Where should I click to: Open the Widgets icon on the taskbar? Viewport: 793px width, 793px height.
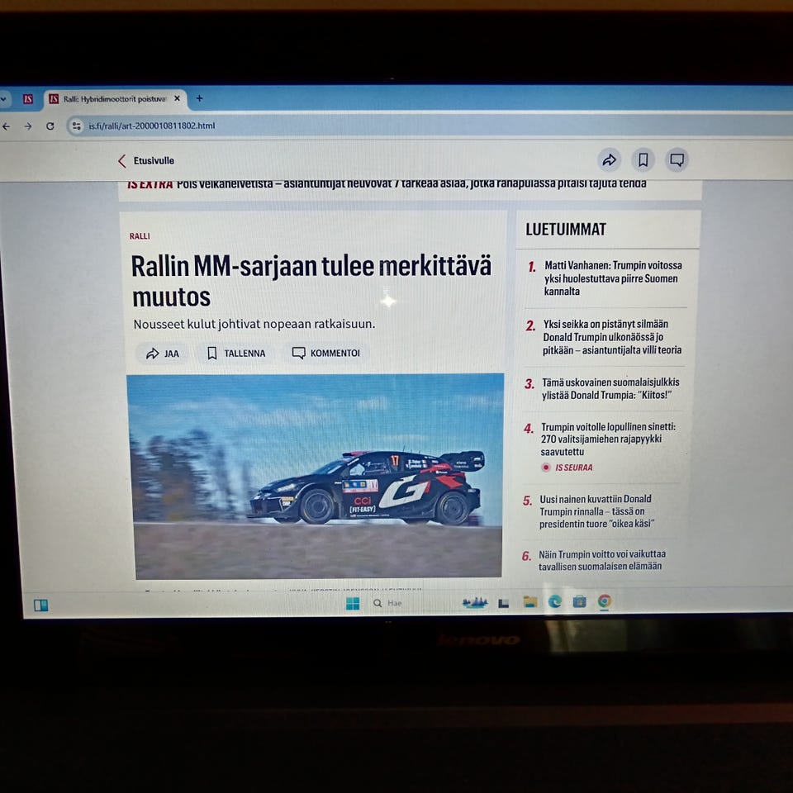pos(41,605)
